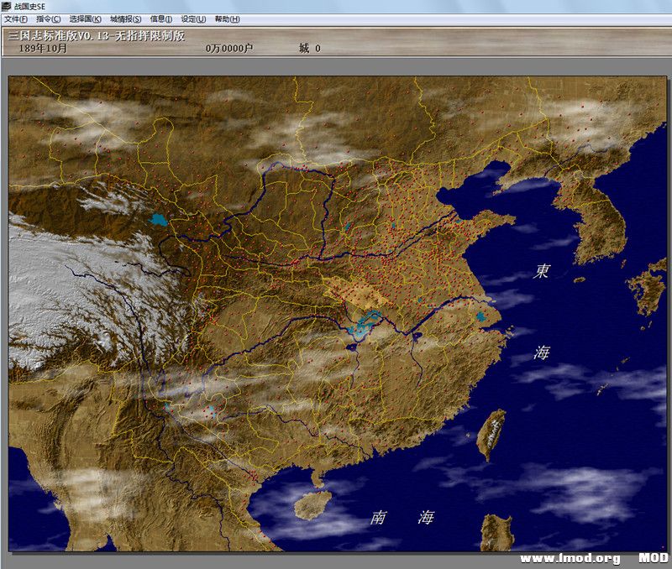Open the 选择国(K) menu
672x569 pixels.
[x=85, y=19]
